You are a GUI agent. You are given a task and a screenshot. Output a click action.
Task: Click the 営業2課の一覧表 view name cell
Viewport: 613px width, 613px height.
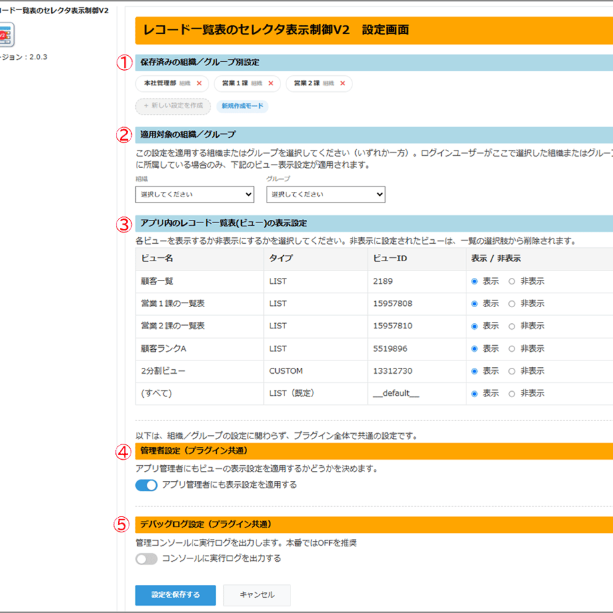pos(199,326)
